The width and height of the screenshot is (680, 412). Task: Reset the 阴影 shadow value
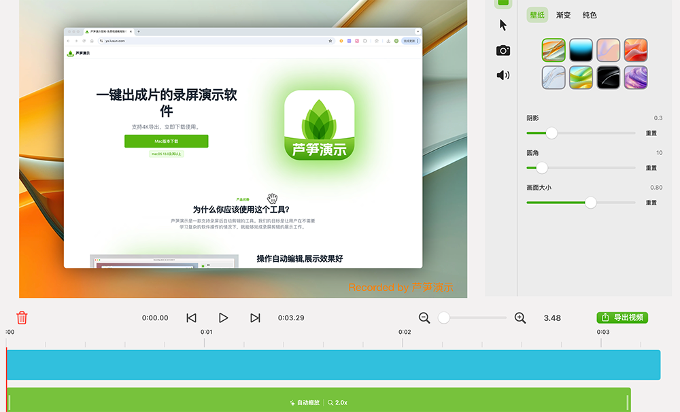[651, 133]
